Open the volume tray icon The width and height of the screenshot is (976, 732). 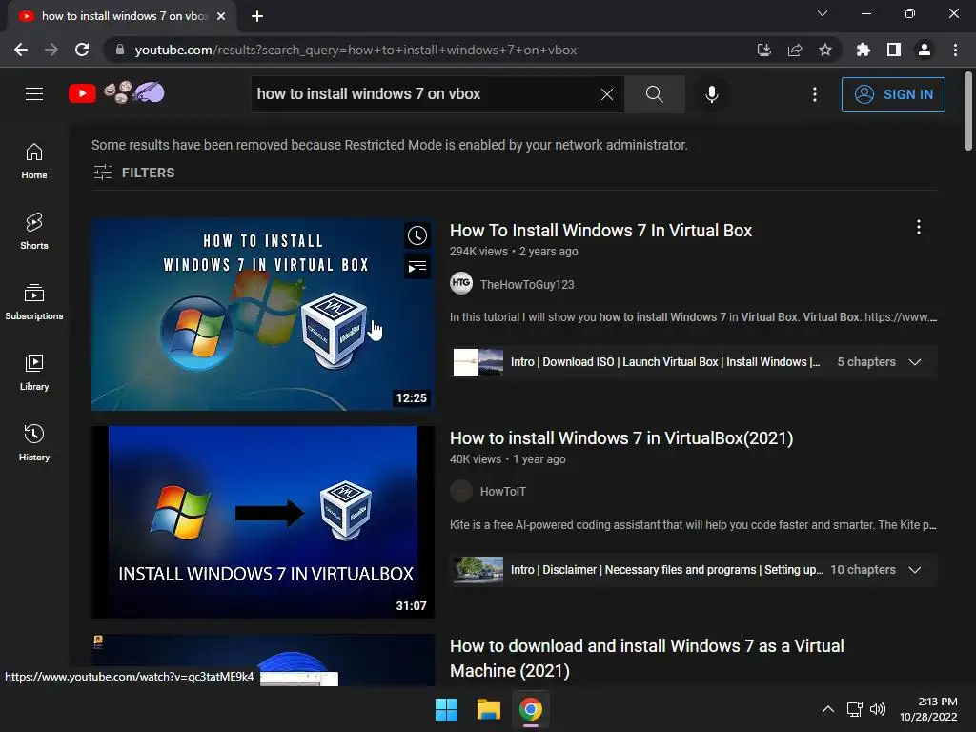[x=878, y=709]
